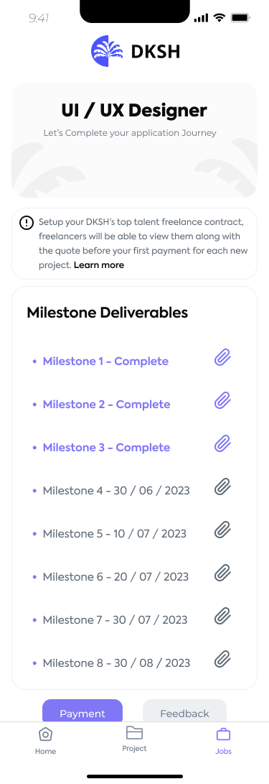Tap Milestone 6 attachment paperclip icon

coord(222,573)
